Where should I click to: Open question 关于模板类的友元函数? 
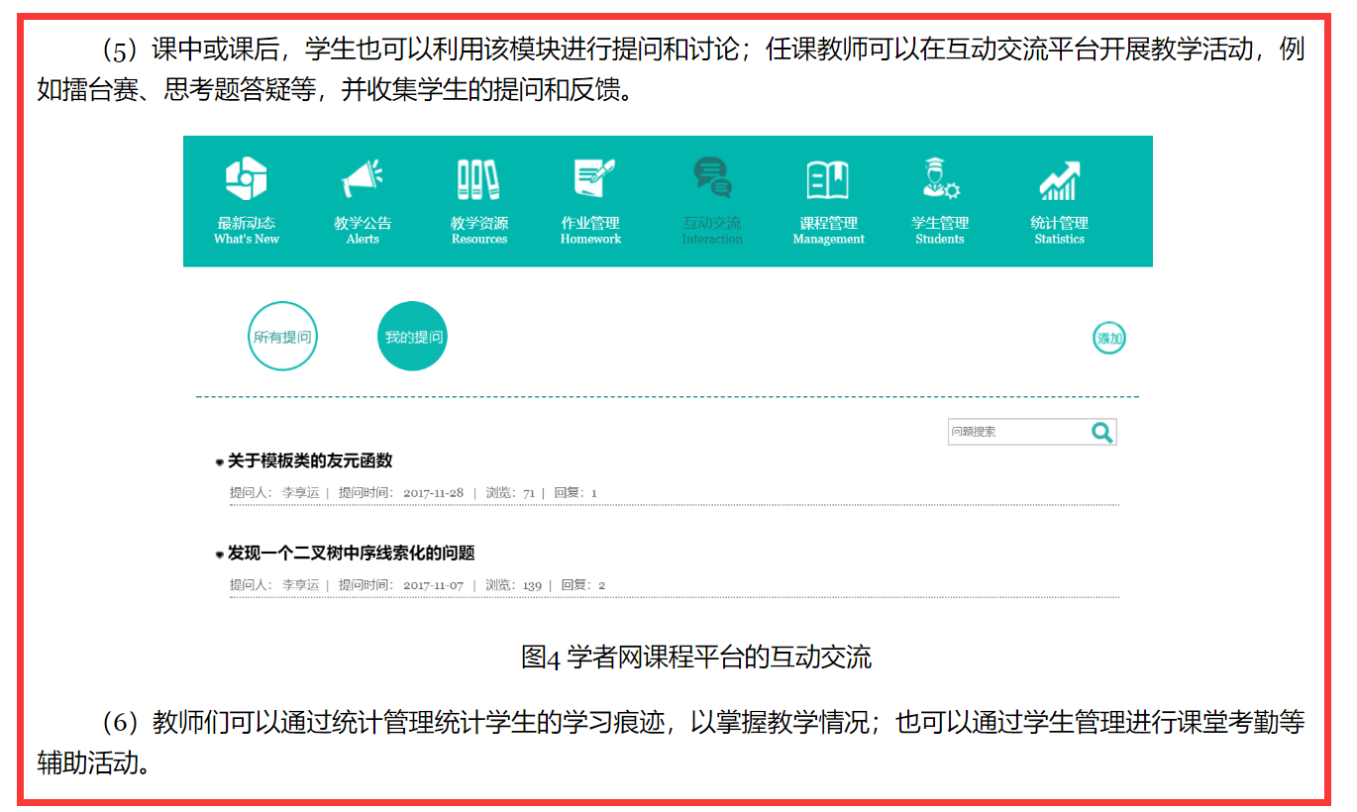coord(310,460)
